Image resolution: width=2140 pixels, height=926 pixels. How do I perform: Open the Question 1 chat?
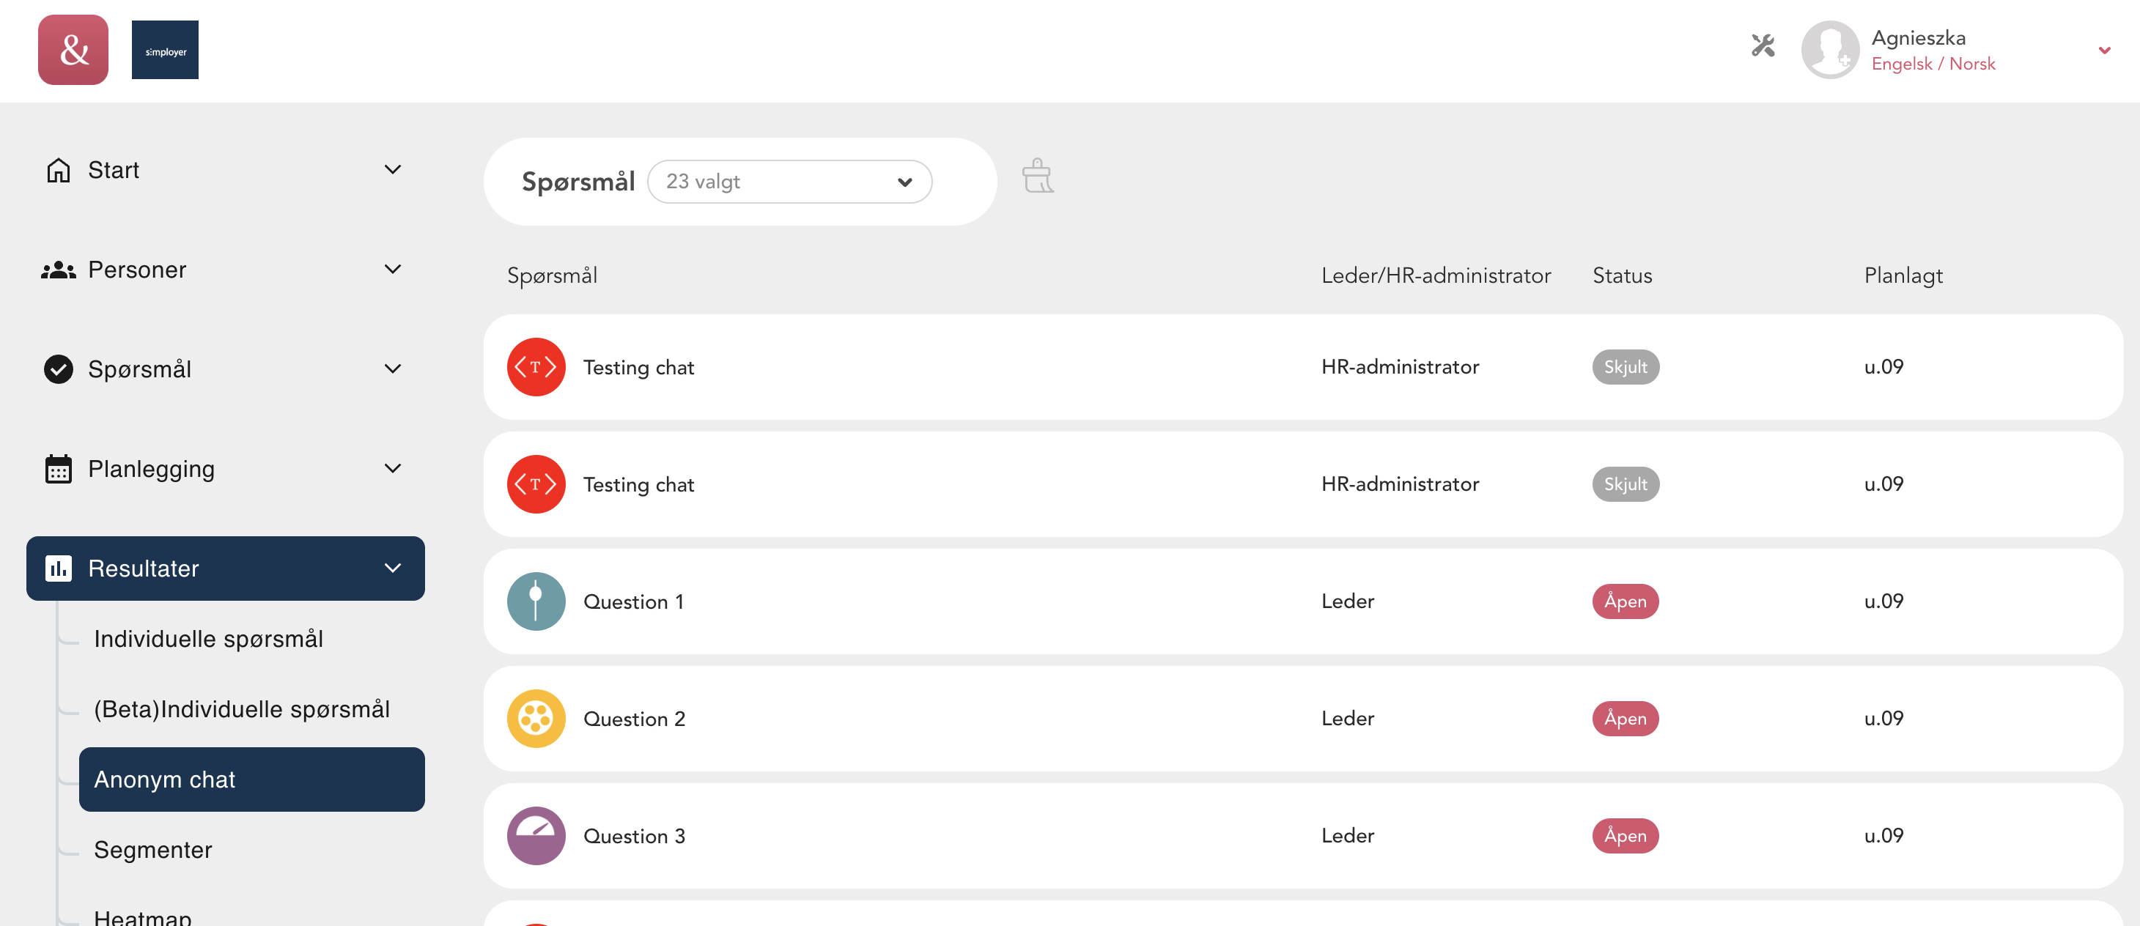pos(1302,601)
